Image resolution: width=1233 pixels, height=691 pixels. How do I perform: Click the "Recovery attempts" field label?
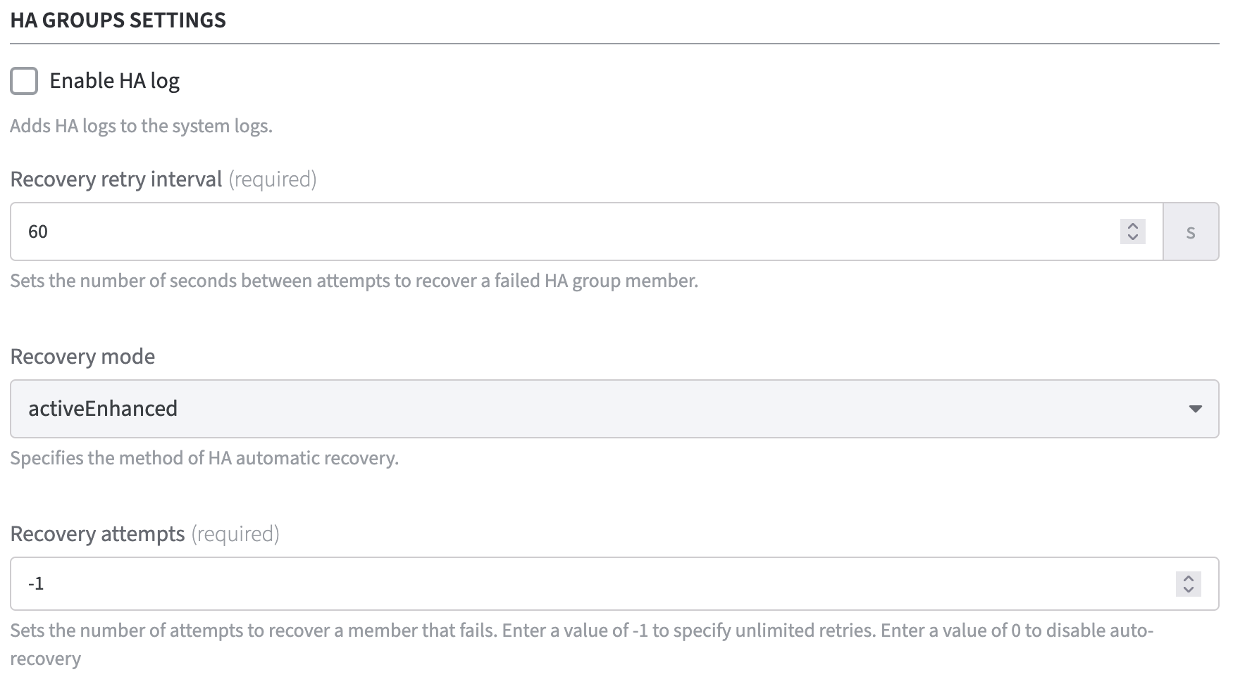(x=97, y=534)
